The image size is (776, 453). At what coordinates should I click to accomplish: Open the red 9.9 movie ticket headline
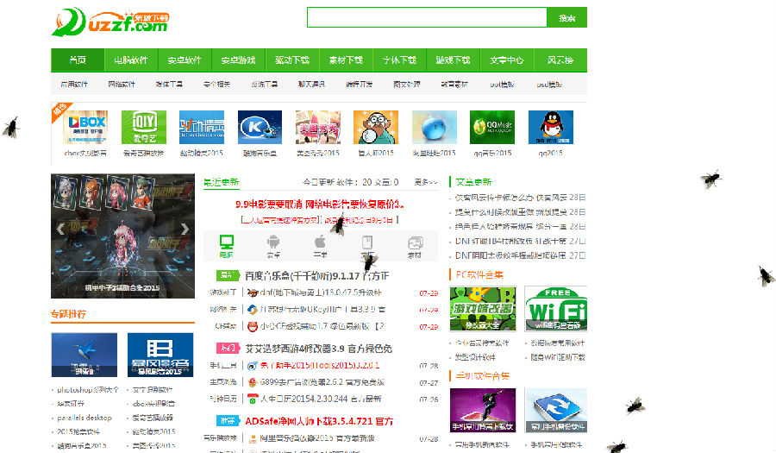320,204
